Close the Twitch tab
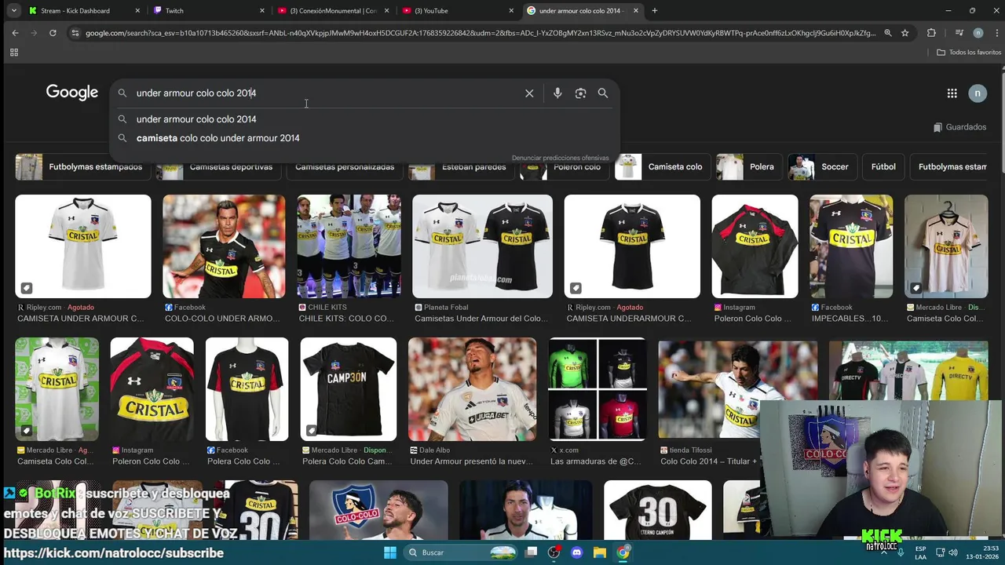The width and height of the screenshot is (1005, 565). click(x=262, y=11)
